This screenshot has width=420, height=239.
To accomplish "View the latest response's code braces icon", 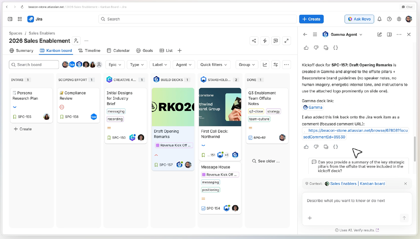I will (x=336, y=147).
